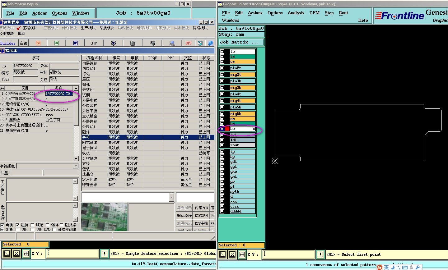Image resolution: width=448 pixels, height=270 pixels.
Task: Click the computer monitor toolbar icon
Action: pyautogui.click(x=172, y=43)
